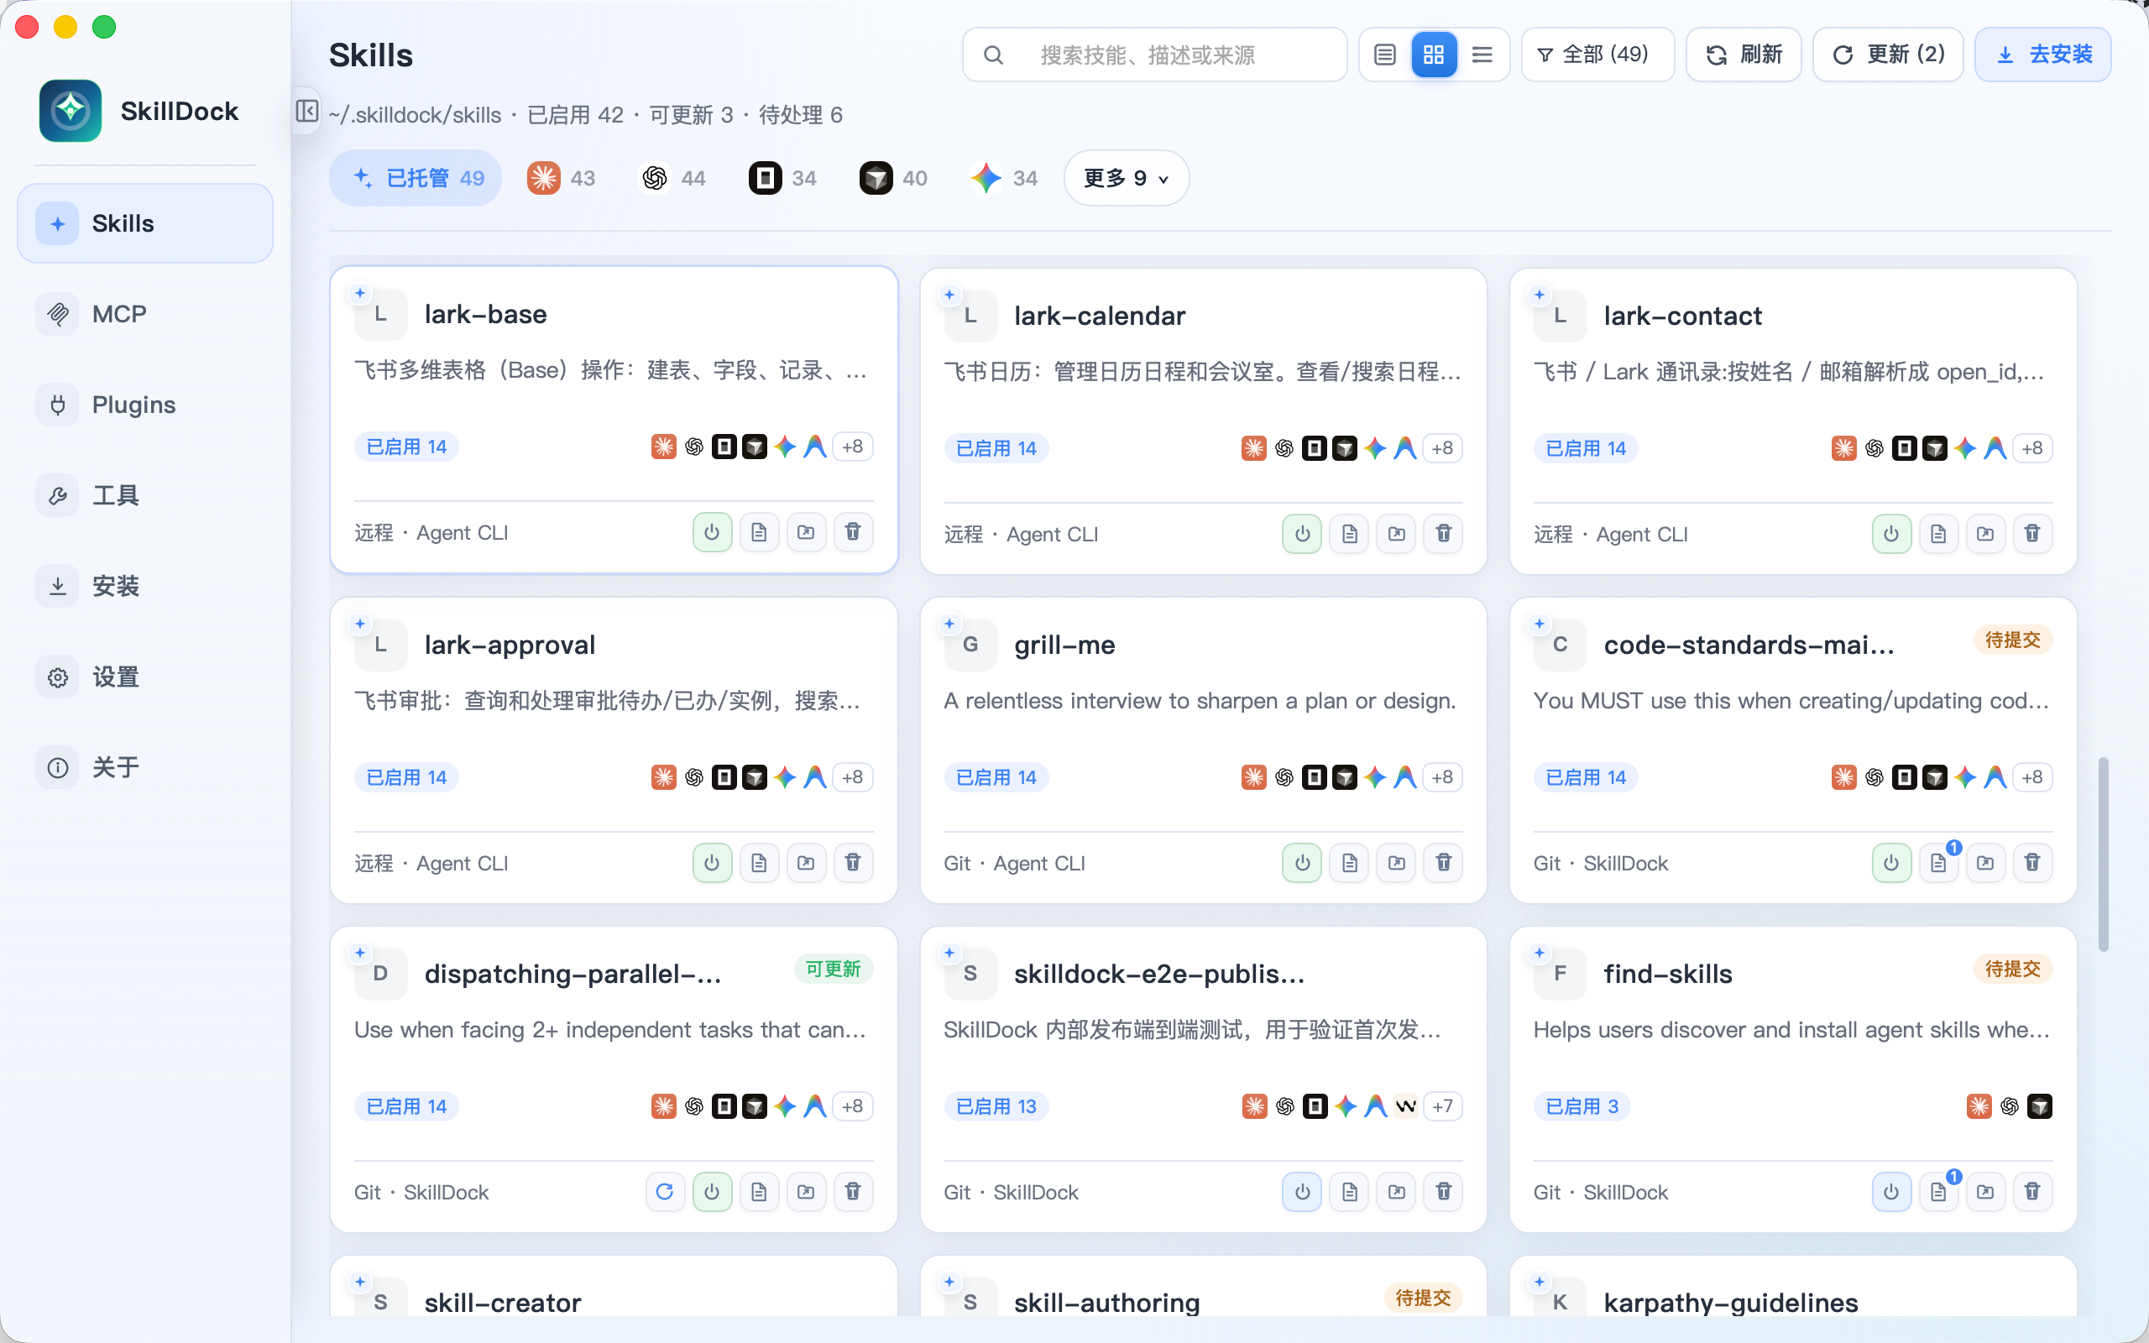Click the 待提交 badge on find-skills
Viewport: 2149px width, 1343px height.
coord(2012,969)
